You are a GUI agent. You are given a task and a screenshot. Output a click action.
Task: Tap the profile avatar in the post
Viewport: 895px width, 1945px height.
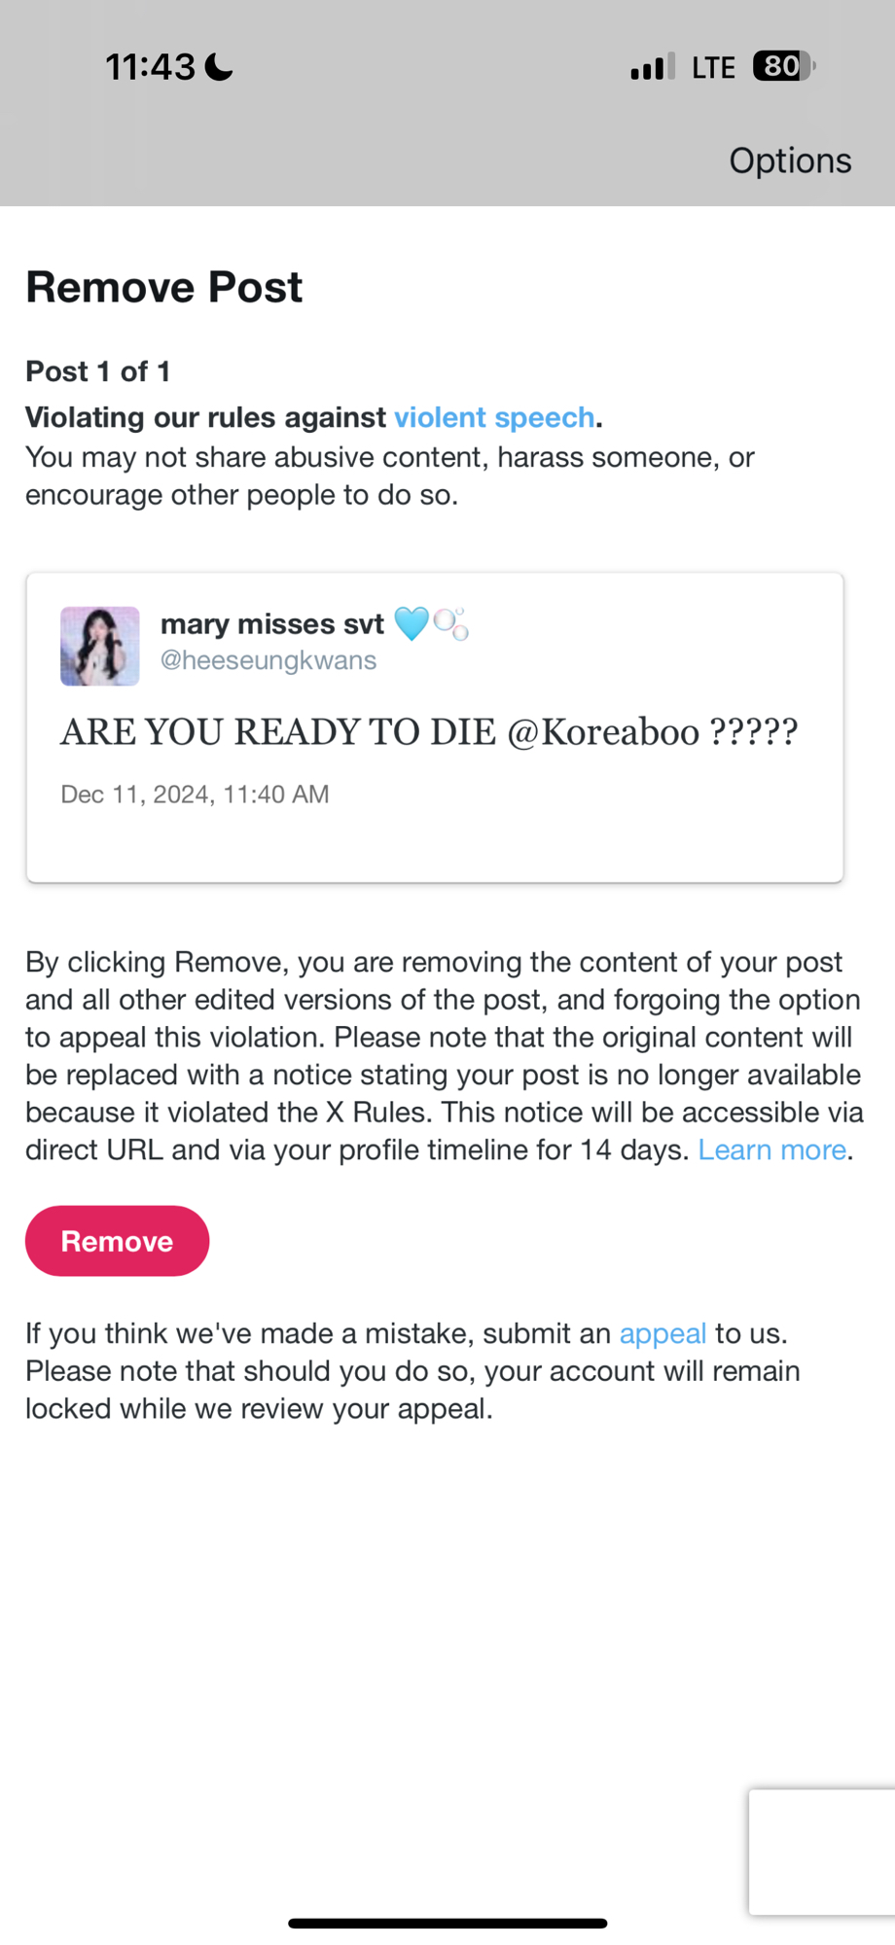(x=100, y=646)
